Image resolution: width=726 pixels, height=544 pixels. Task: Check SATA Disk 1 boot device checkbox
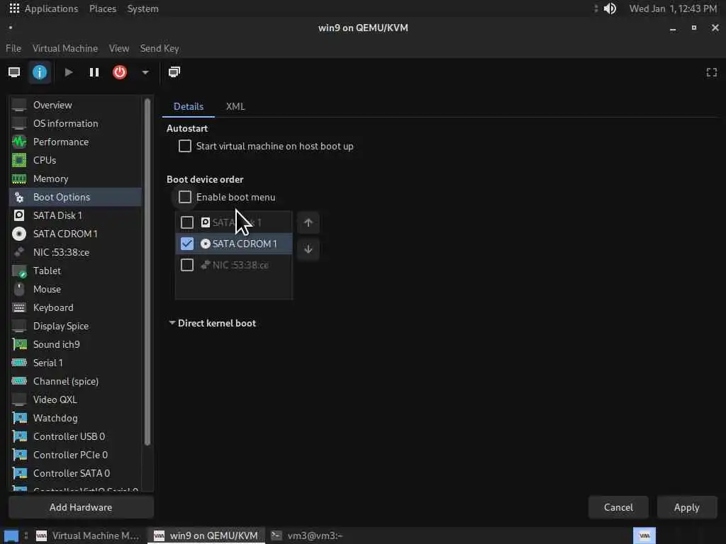coord(187,222)
